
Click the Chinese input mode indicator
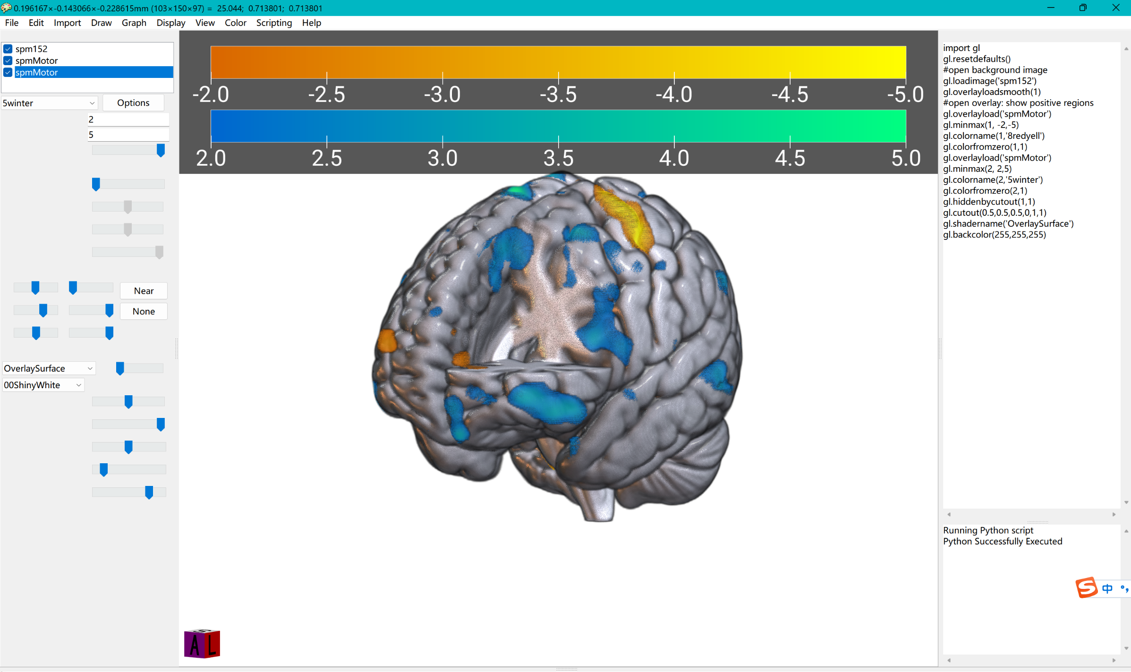(x=1107, y=588)
